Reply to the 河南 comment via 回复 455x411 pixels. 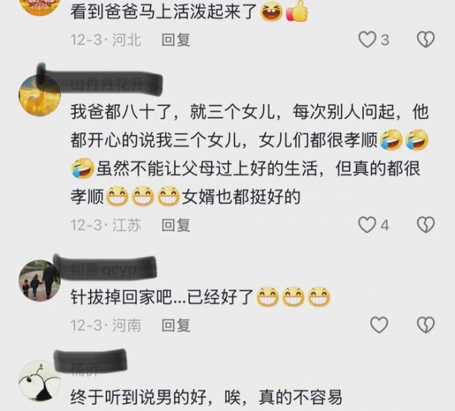(176, 325)
